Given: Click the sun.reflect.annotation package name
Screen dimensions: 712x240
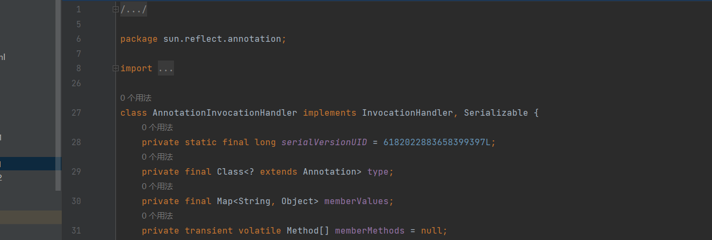Looking at the screenshot, I should pos(222,39).
